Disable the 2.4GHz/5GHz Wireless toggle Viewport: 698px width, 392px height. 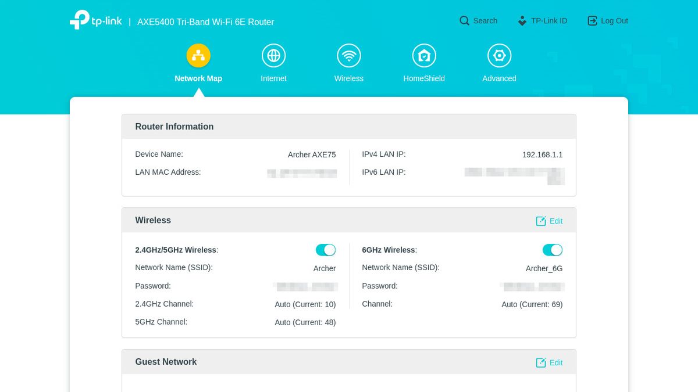pyautogui.click(x=326, y=250)
